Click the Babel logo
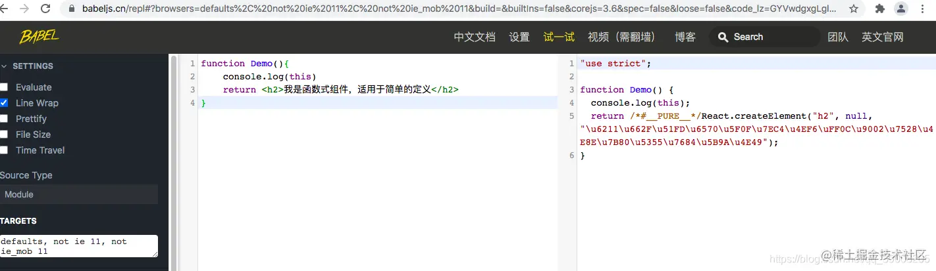The height and width of the screenshot is (271, 936). pyautogui.click(x=39, y=37)
